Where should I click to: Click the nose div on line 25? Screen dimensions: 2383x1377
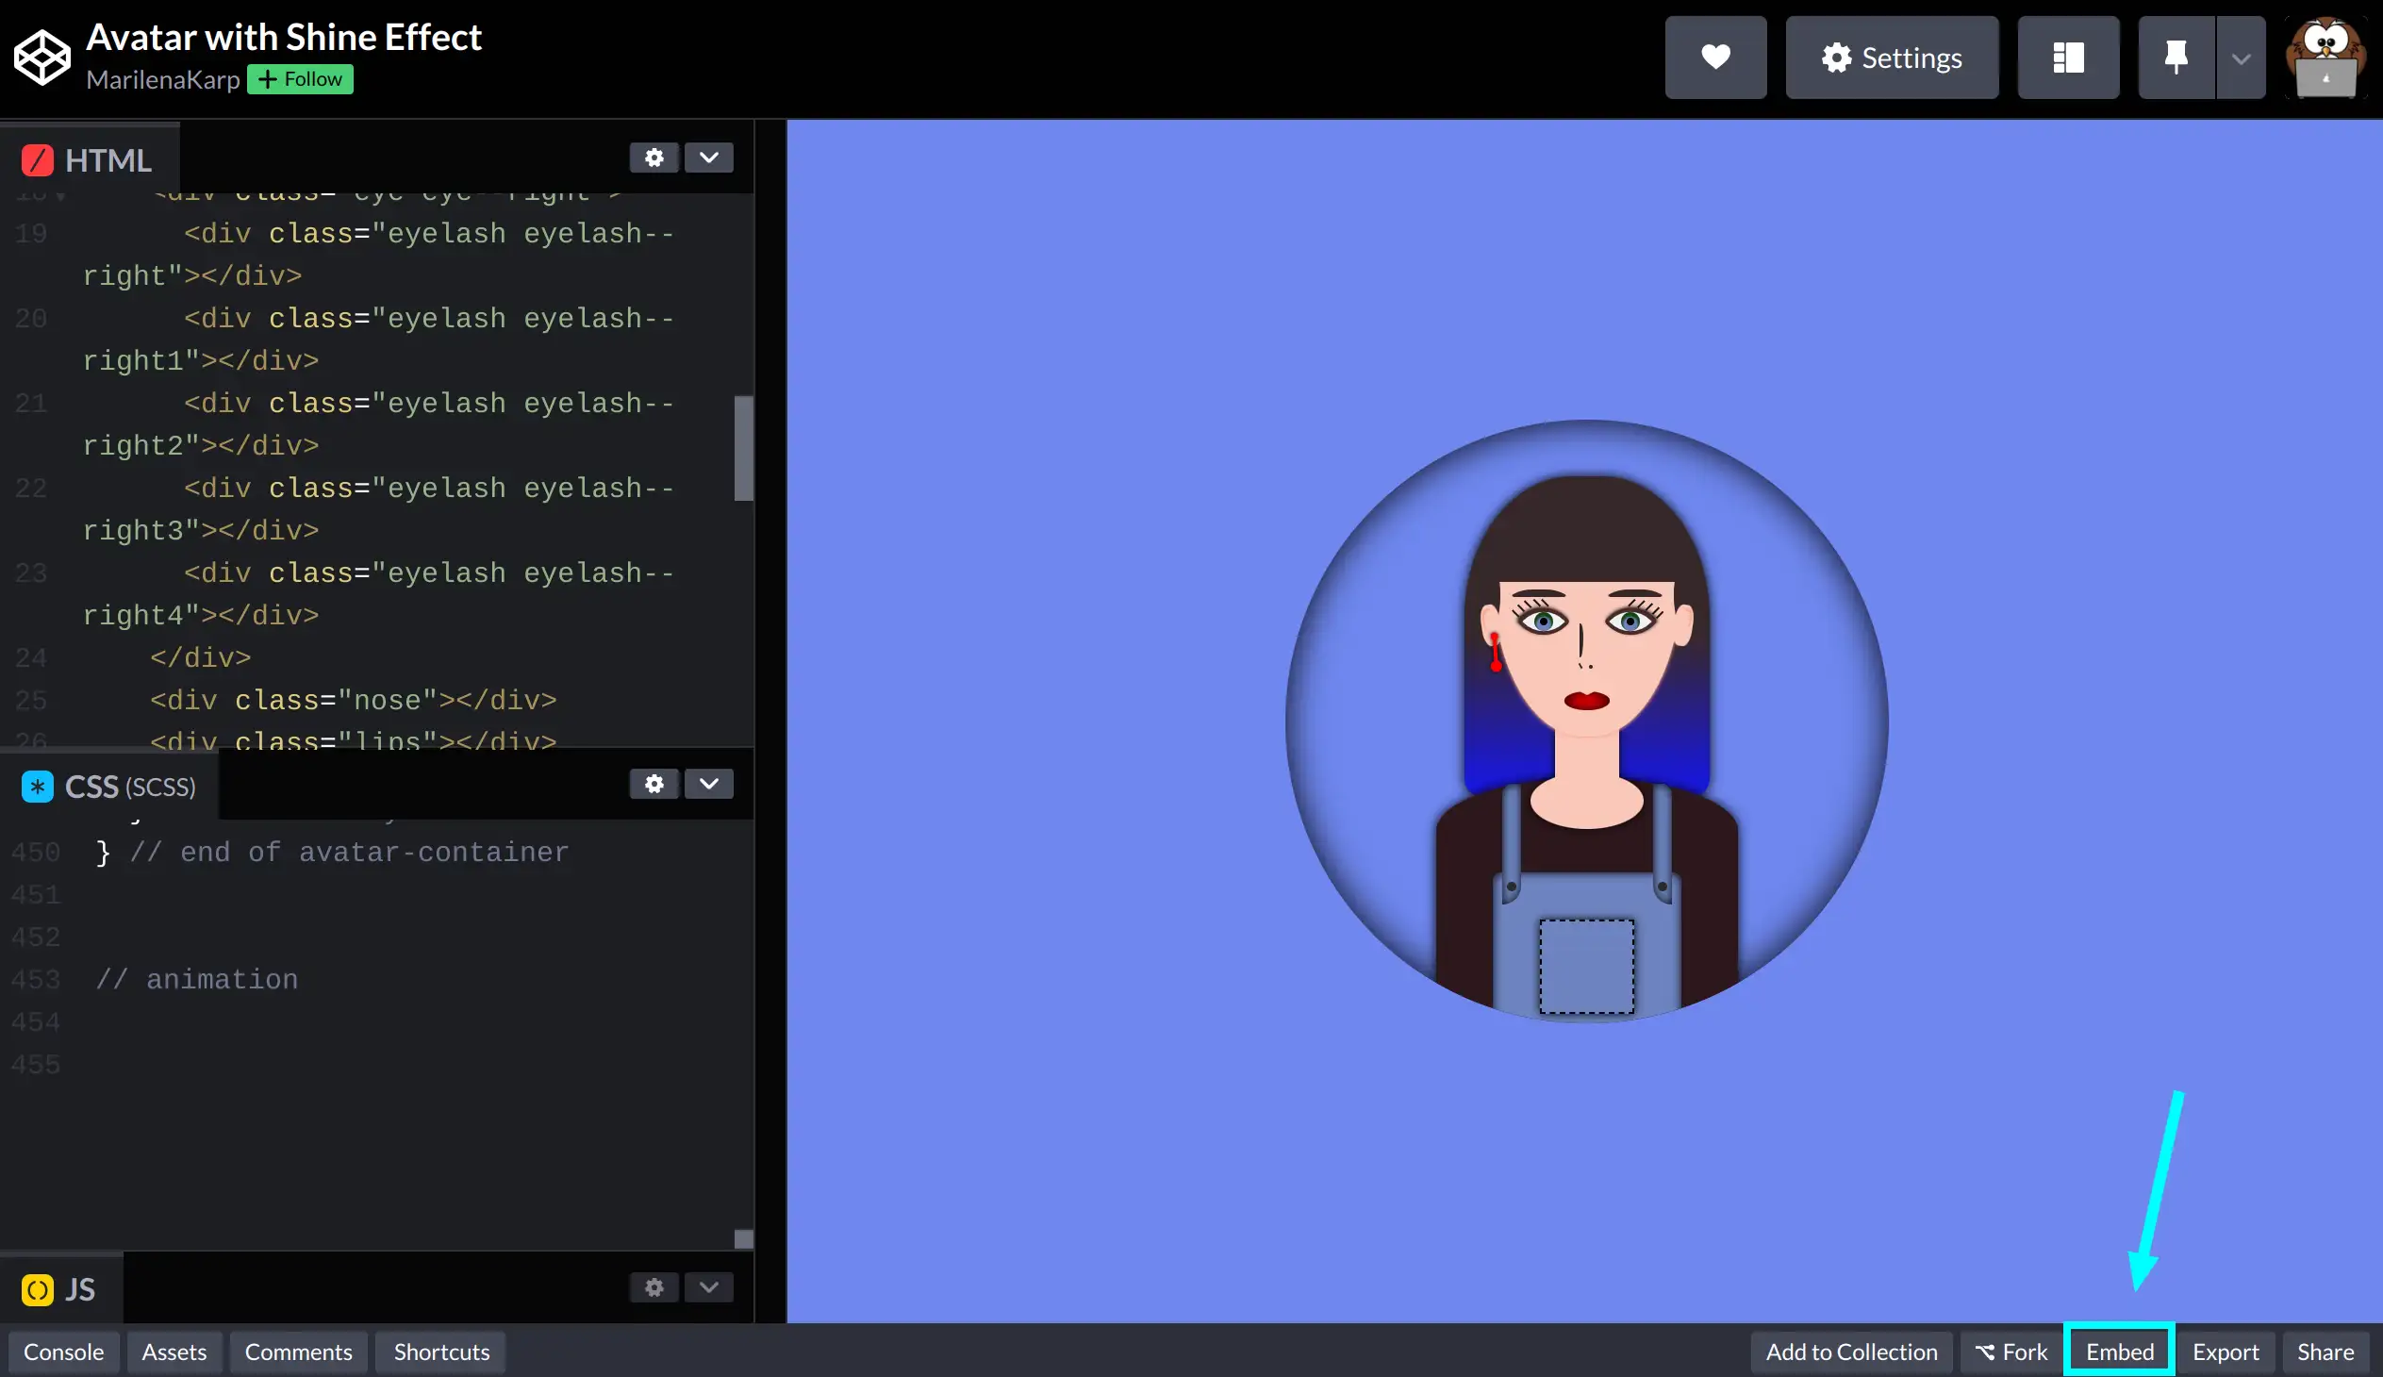click(x=353, y=700)
